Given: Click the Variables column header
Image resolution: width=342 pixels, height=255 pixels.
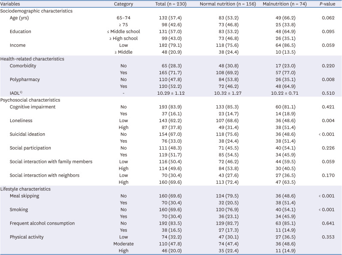Looking at the screenshot, I should 12,4.
